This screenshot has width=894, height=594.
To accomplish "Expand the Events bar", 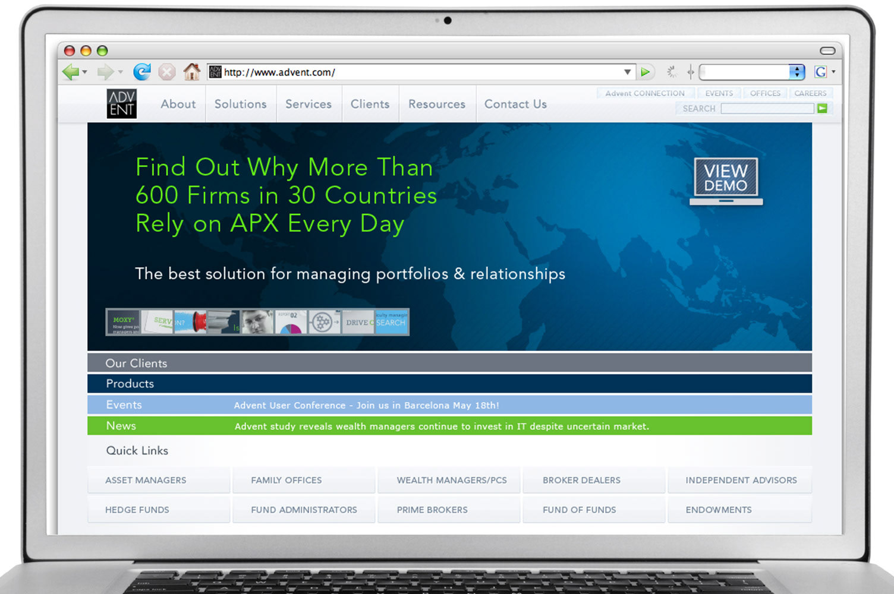I will pos(449,405).
